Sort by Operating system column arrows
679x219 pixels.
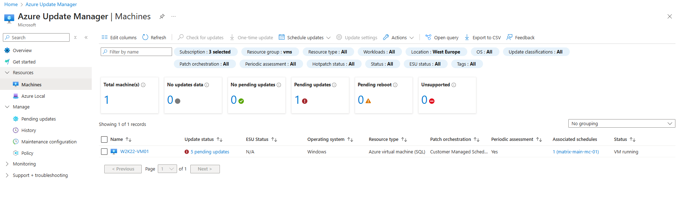(x=350, y=139)
